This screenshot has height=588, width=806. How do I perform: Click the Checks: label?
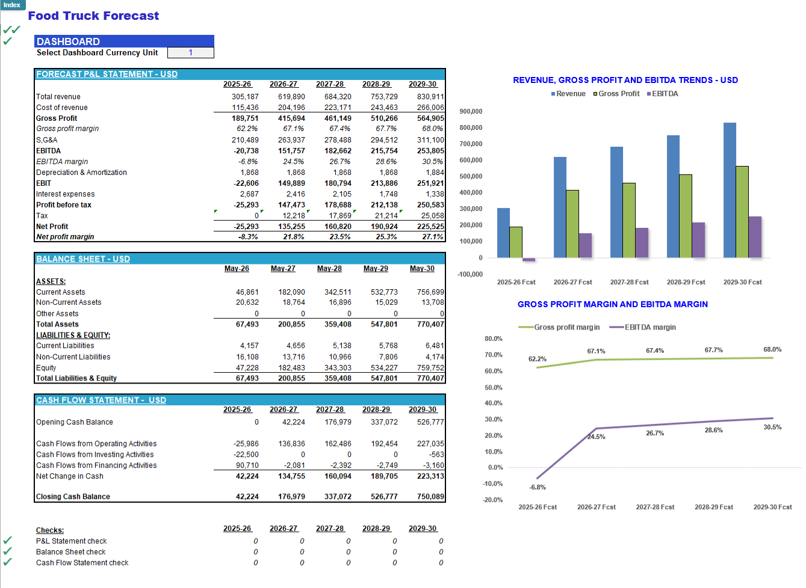click(x=50, y=530)
